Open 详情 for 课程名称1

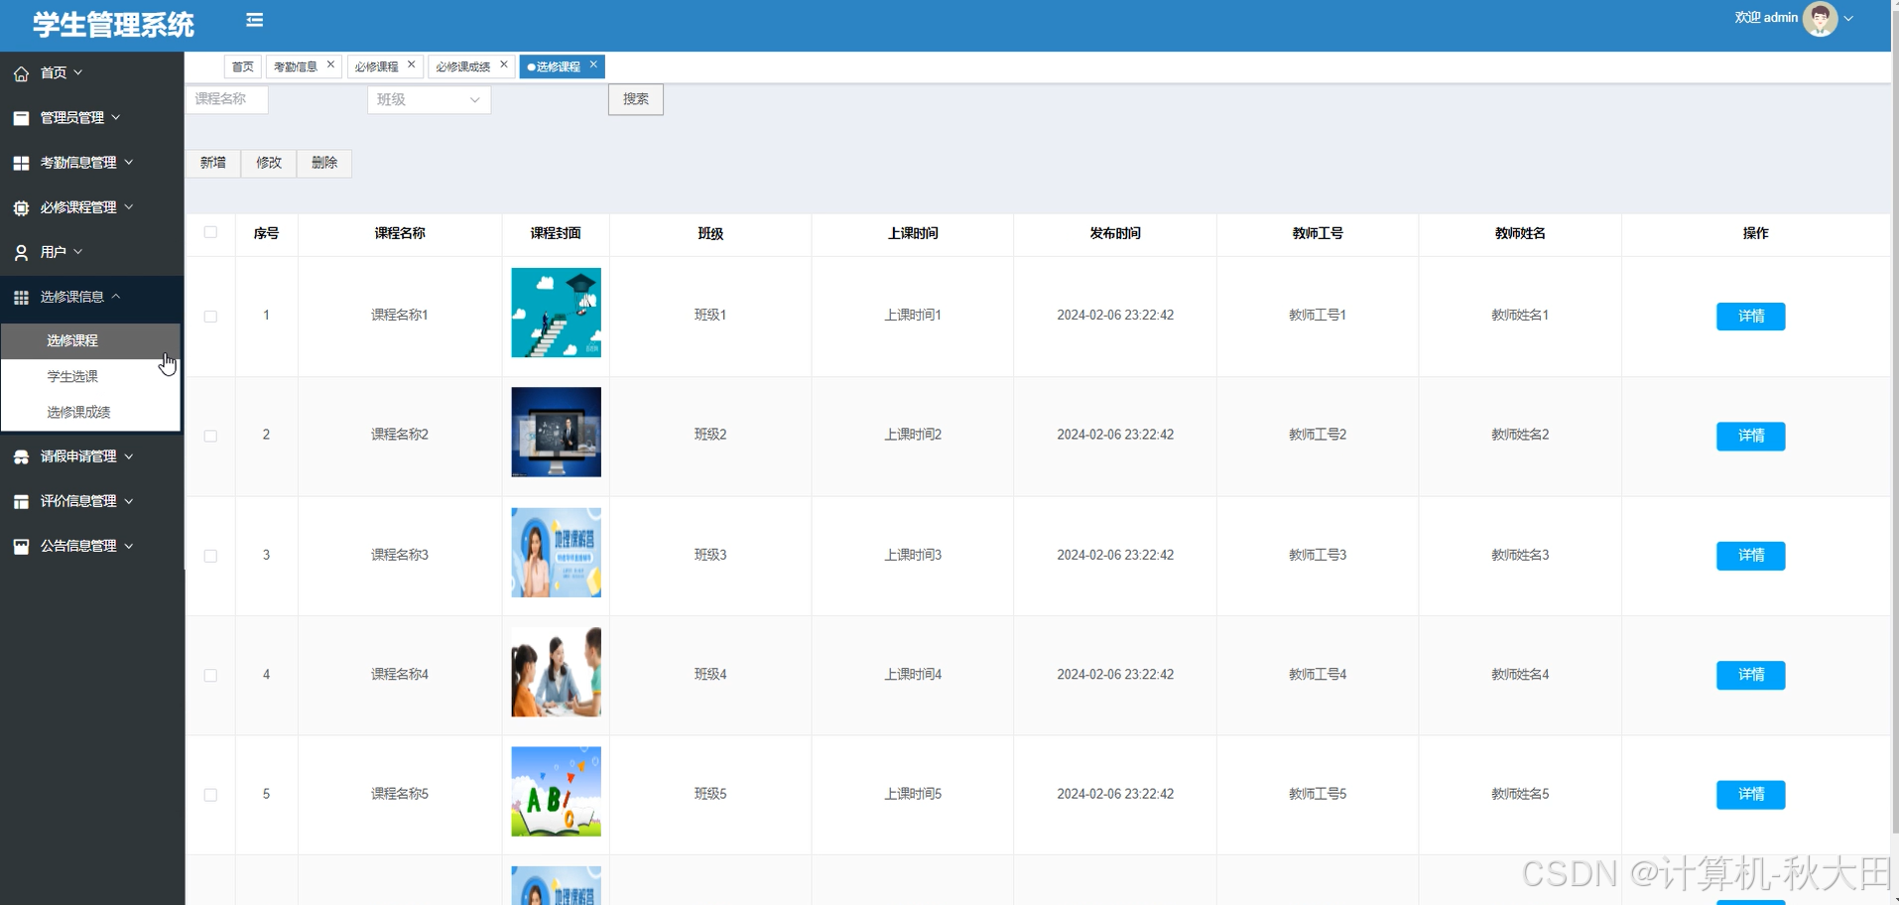(1751, 317)
